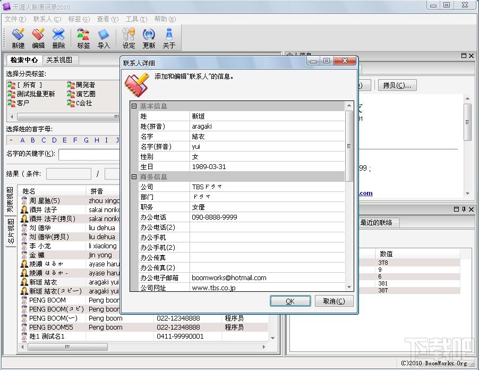Select the [所有] tag category icon
Screen dimensions: 479x370
pyautogui.click(x=11, y=85)
